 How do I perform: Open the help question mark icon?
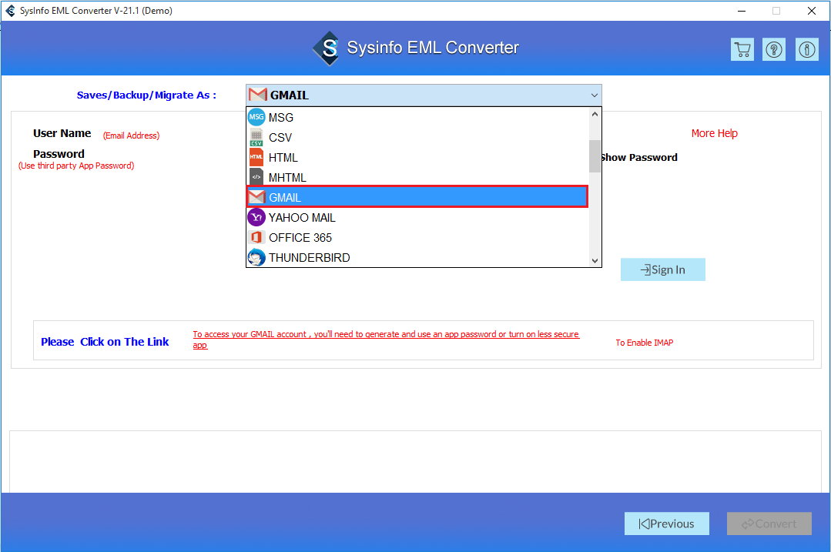[x=774, y=50]
